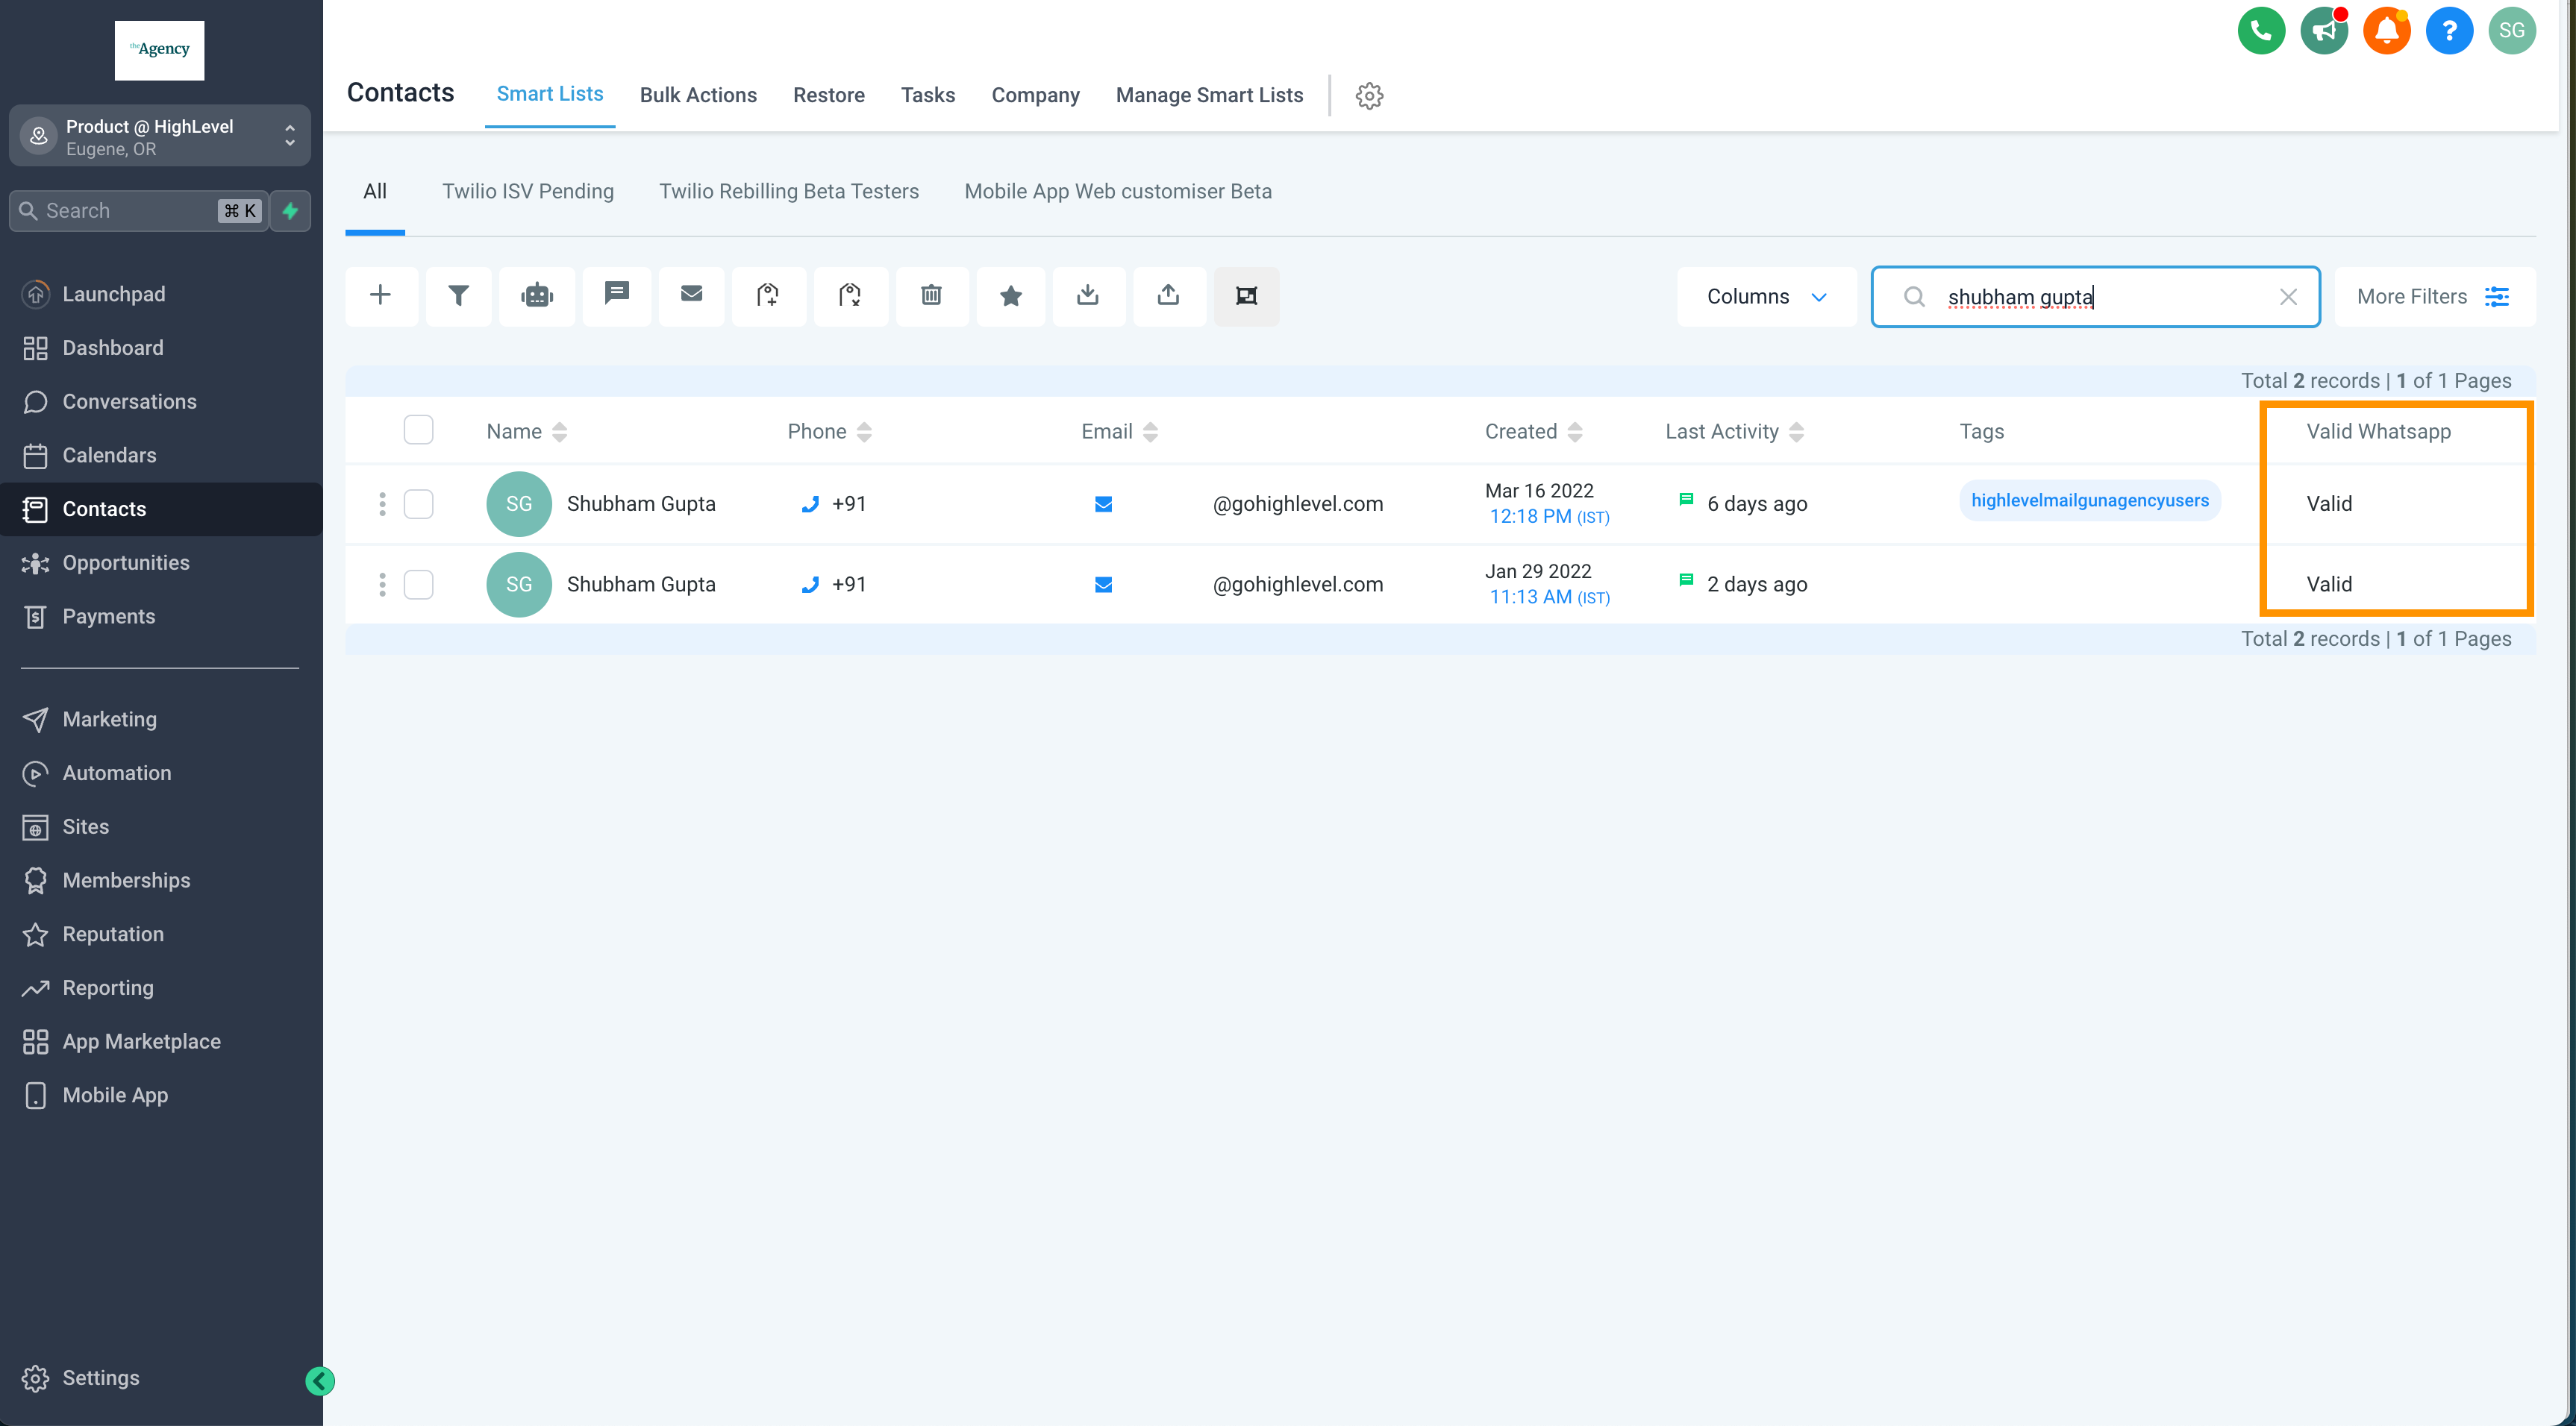Check the checkbox for Jan 29 2022 contact
The width and height of the screenshot is (2576, 1426).
click(418, 585)
